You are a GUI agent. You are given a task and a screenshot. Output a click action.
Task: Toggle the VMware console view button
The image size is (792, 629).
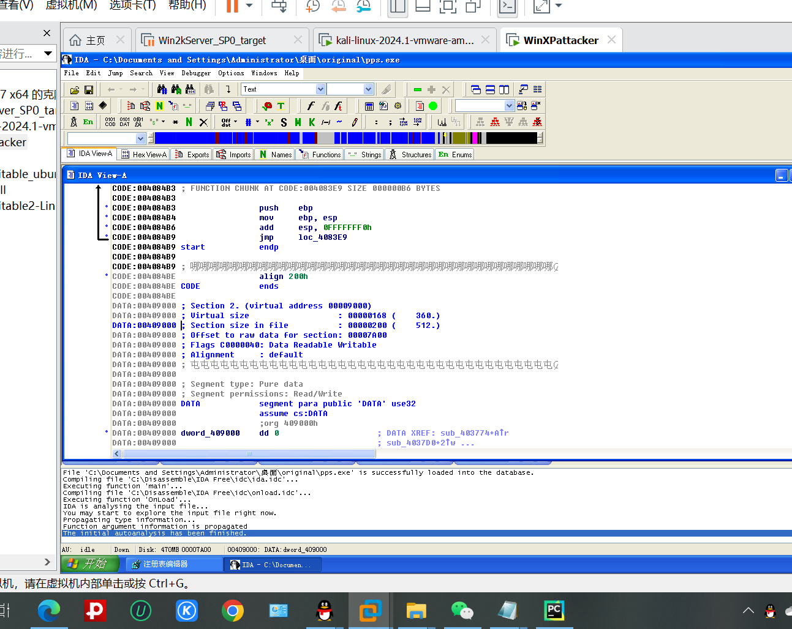click(507, 6)
